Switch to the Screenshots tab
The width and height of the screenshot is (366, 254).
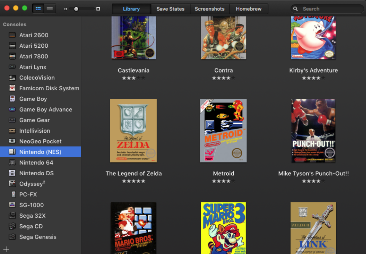click(210, 9)
